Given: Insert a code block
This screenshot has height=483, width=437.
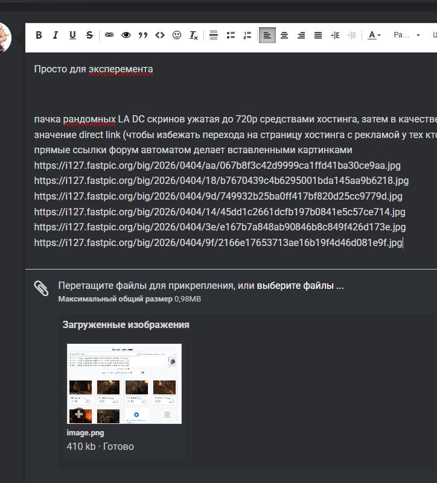Looking at the screenshot, I should coord(160,35).
